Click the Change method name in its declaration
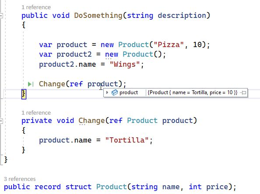The width and height of the screenshot is (260, 194). [91, 120]
